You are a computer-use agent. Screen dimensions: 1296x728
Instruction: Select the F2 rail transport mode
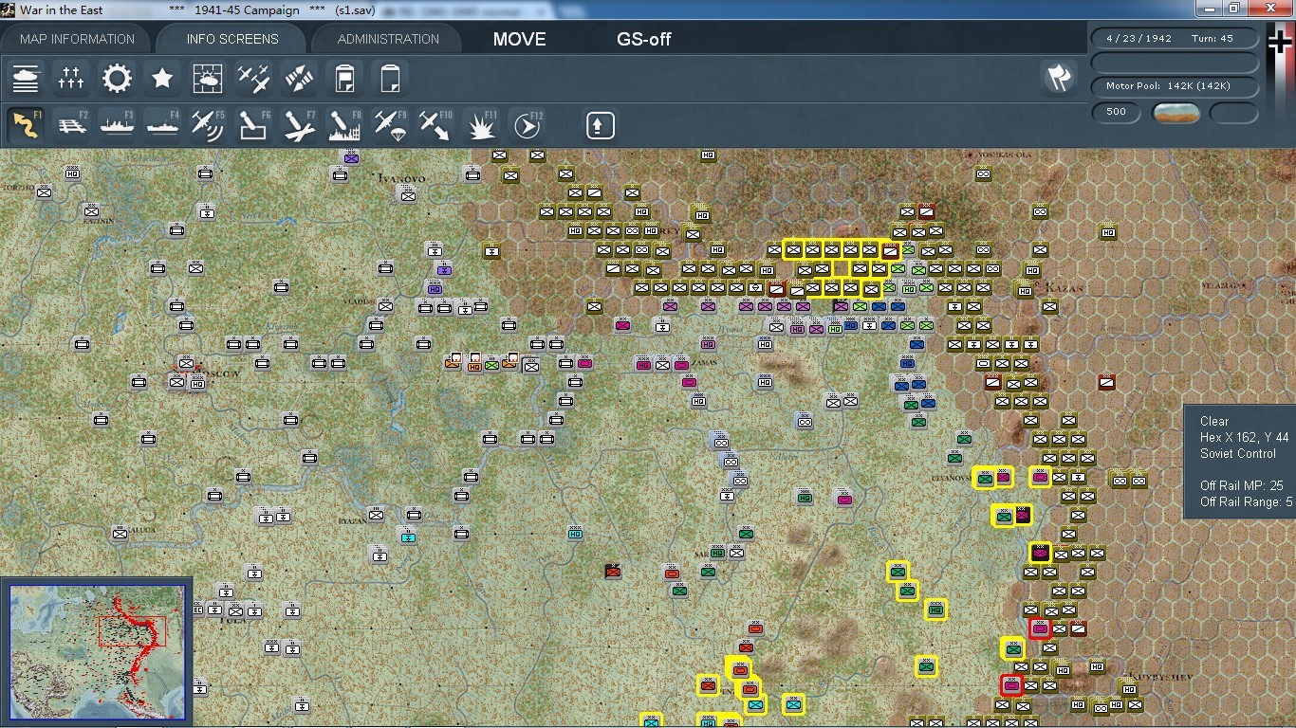pyautogui.click(x=72, y=125)
